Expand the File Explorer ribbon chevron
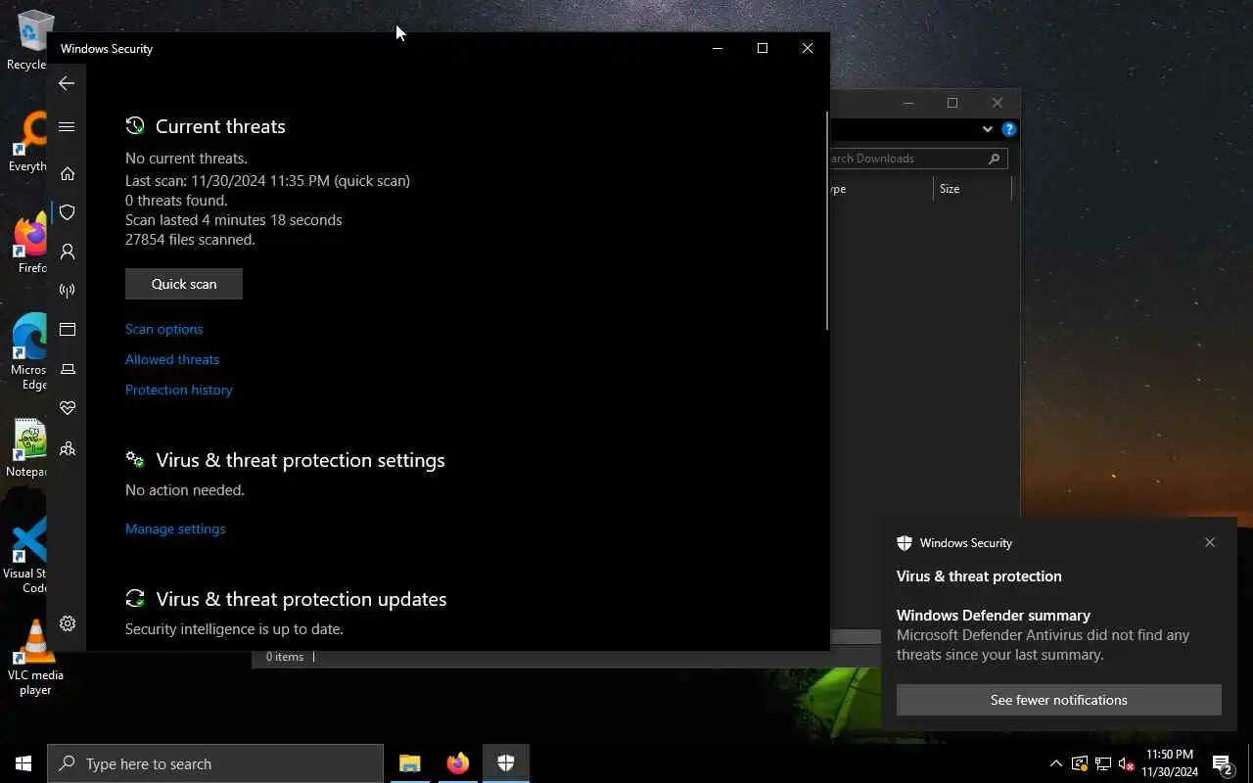Viewport: 1253px width, 783px height. pyautogui.click(x=988, y=129)
